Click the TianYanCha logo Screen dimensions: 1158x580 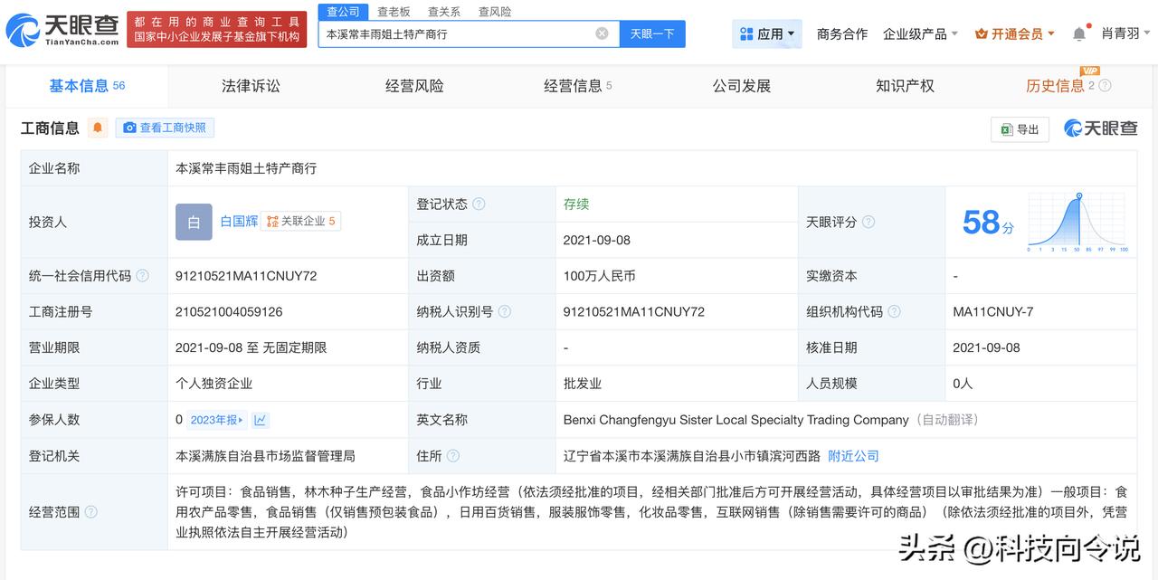62,30
